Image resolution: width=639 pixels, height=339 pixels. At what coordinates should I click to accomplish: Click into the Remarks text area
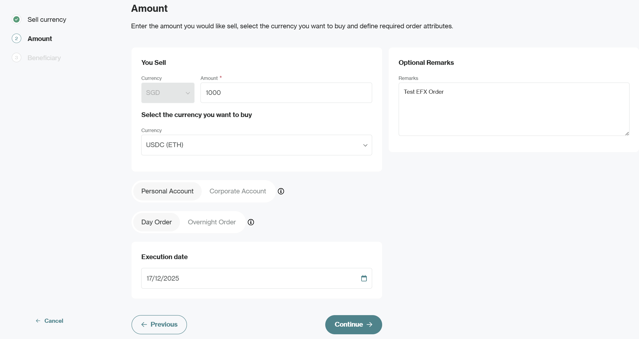tap(514, 112)
